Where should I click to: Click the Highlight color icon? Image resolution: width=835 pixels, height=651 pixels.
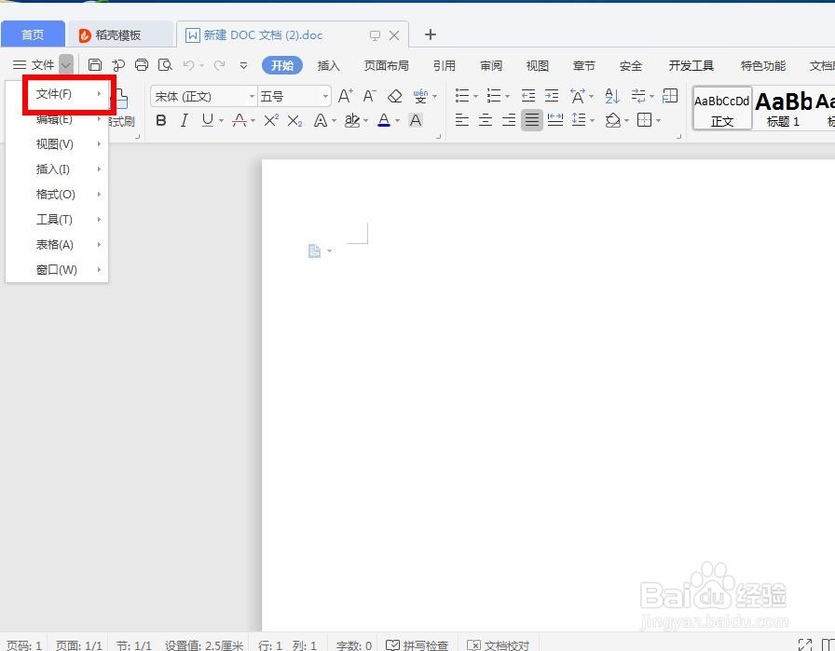click(352, 120)
